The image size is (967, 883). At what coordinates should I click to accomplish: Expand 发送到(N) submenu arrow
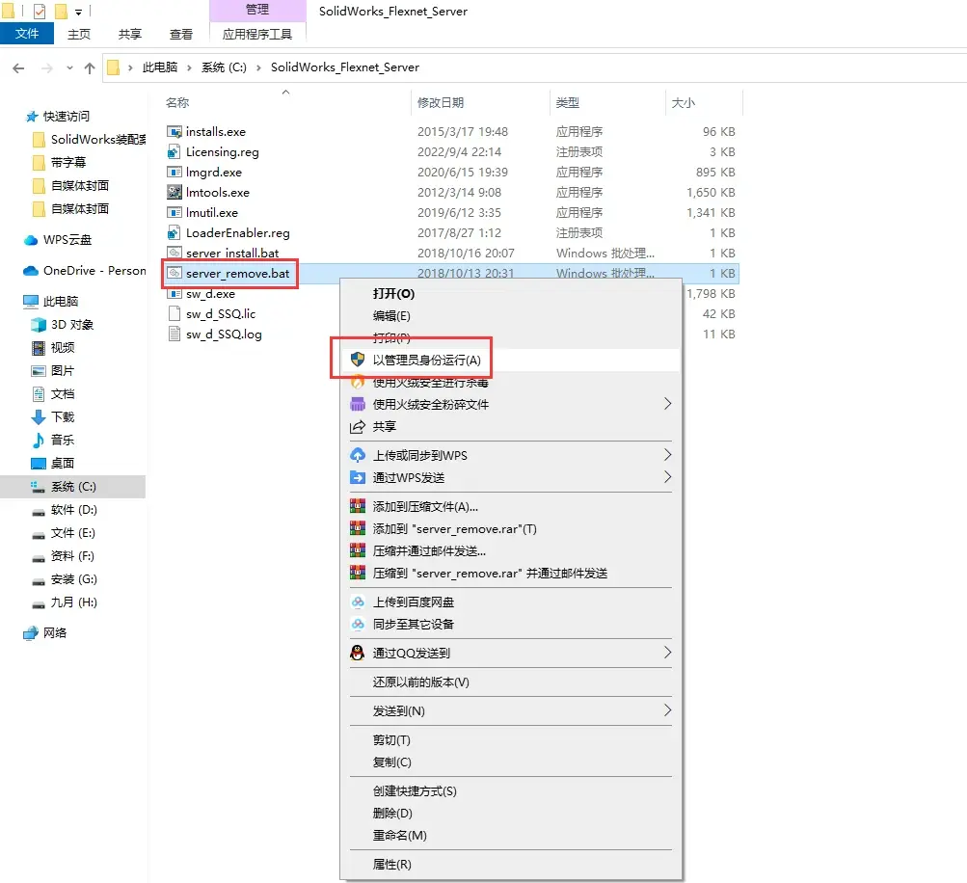click(x=667, y=710)
